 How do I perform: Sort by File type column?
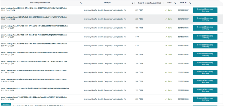pos(132,3)
